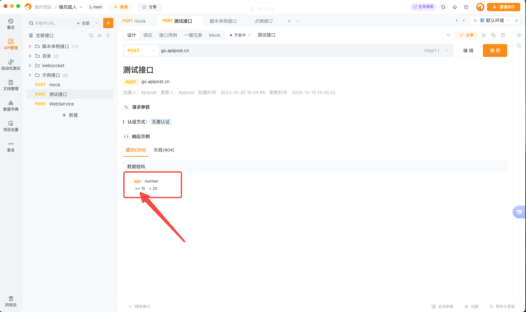Open the 数据字典 section
This screenshot has width=526, height=312.
(x=11, y=106)
